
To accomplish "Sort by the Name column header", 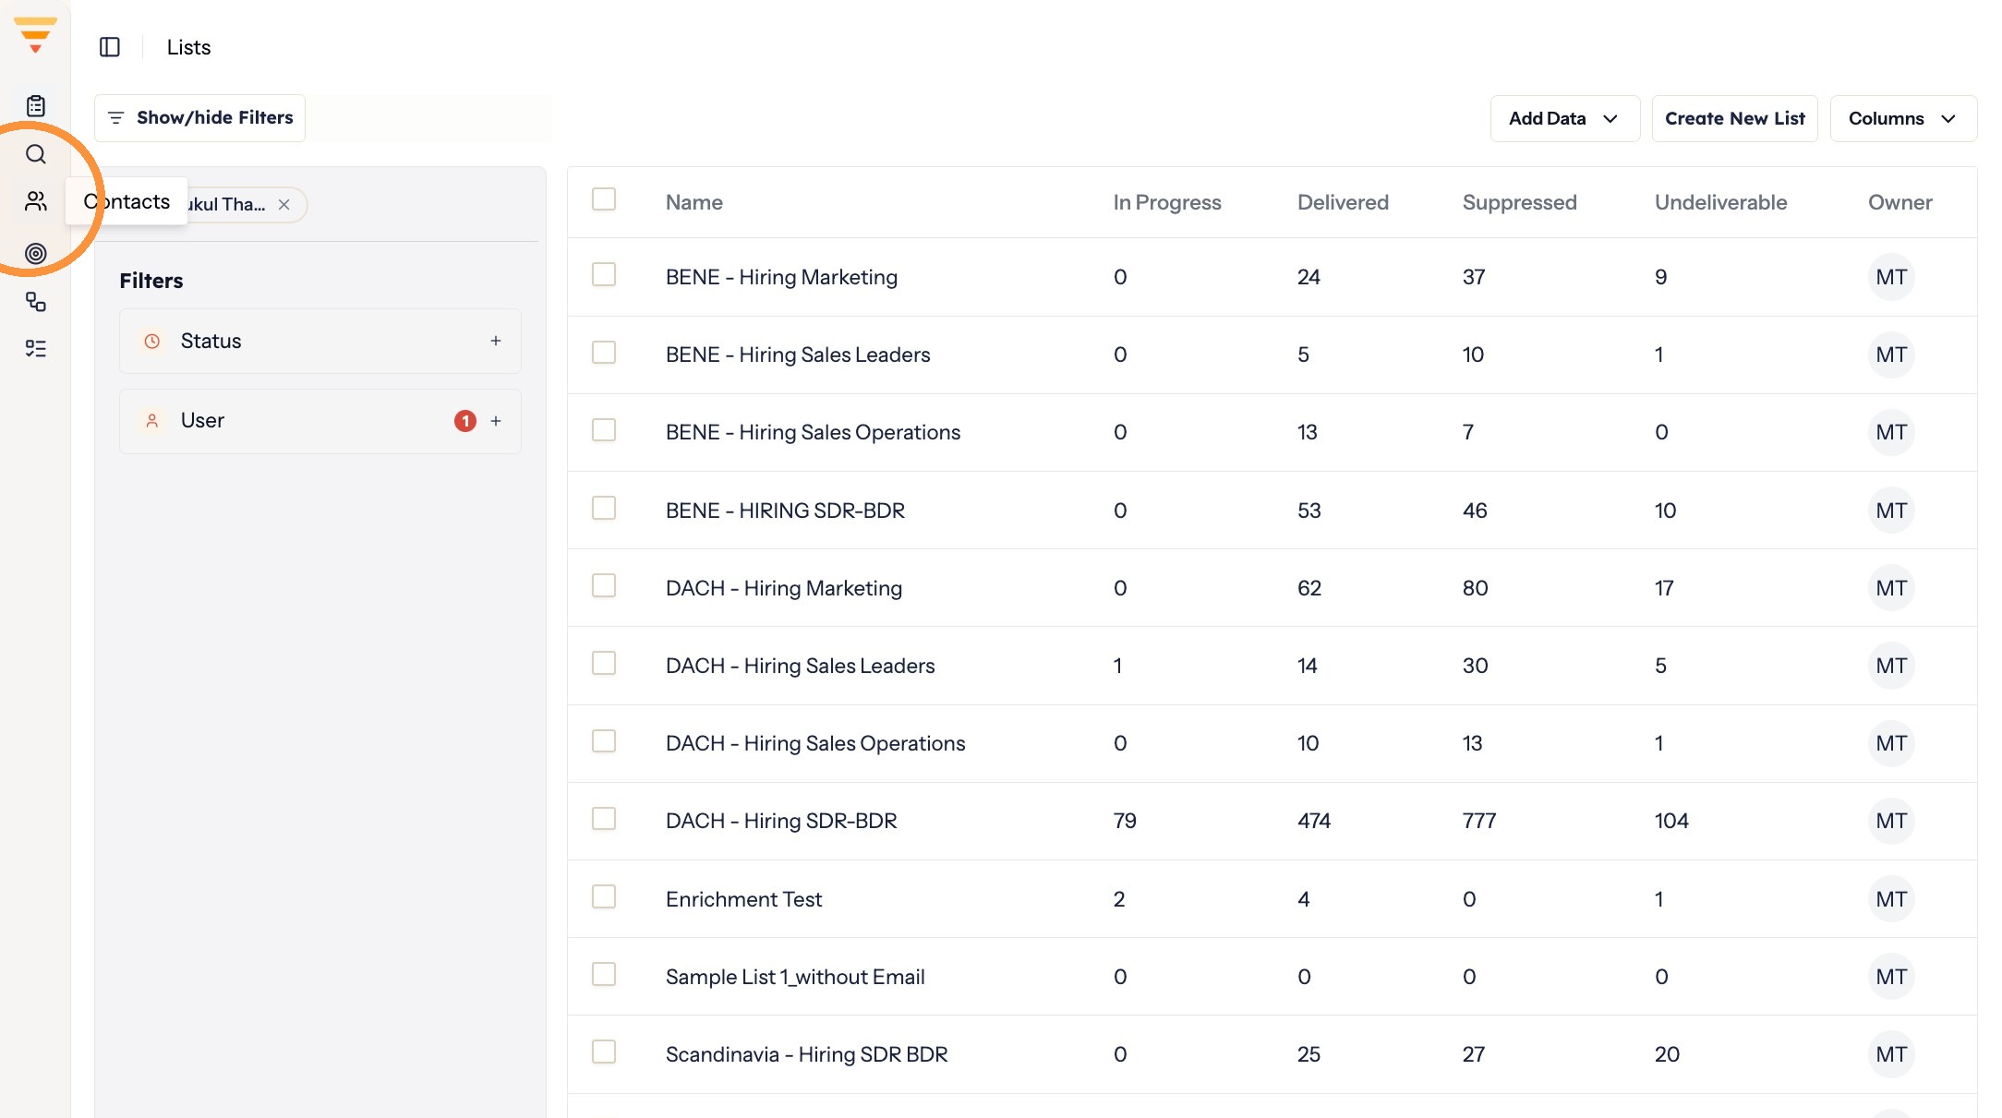I will click(x=693, y=202).
